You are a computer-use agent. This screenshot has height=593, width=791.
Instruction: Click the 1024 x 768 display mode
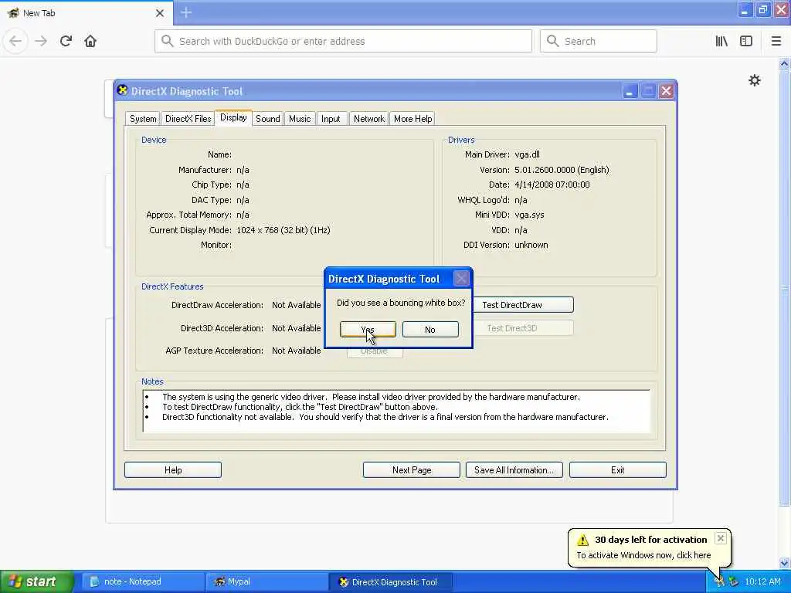coord(283,230)
